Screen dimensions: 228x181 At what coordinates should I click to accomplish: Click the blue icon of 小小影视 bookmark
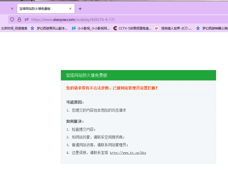click(74, 28)
